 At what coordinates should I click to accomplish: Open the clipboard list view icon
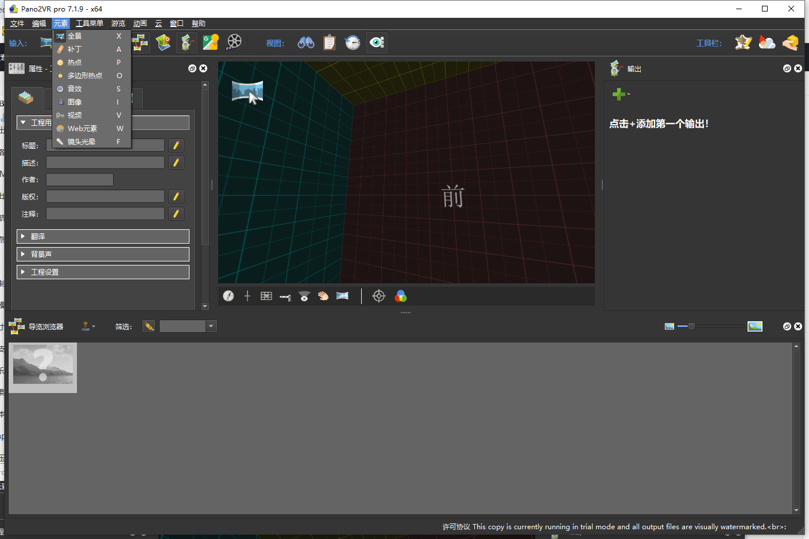[x=330, y=43]
